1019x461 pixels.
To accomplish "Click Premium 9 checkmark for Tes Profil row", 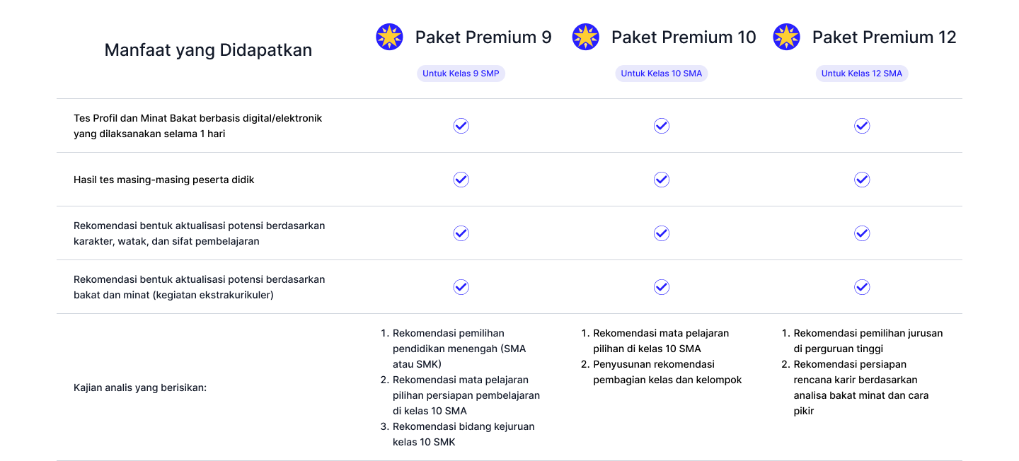I will [461, 126].
